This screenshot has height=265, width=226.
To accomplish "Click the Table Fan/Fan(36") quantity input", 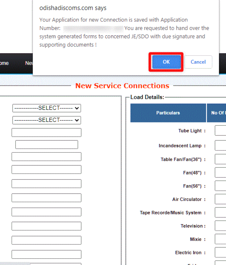I will (220, 159).
